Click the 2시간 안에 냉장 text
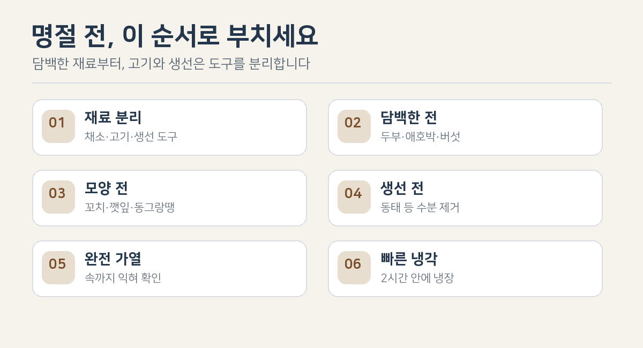643x348 pixels. (x=417, y=278)
